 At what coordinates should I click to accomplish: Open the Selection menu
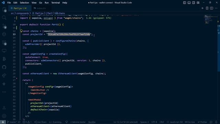pos(24,3)
